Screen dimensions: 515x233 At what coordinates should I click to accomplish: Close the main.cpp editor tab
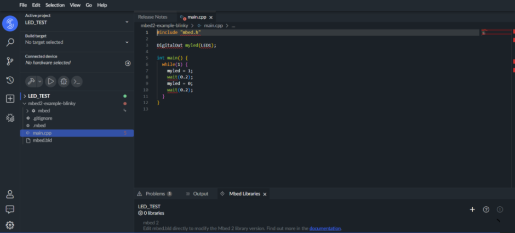coord(211,18)
